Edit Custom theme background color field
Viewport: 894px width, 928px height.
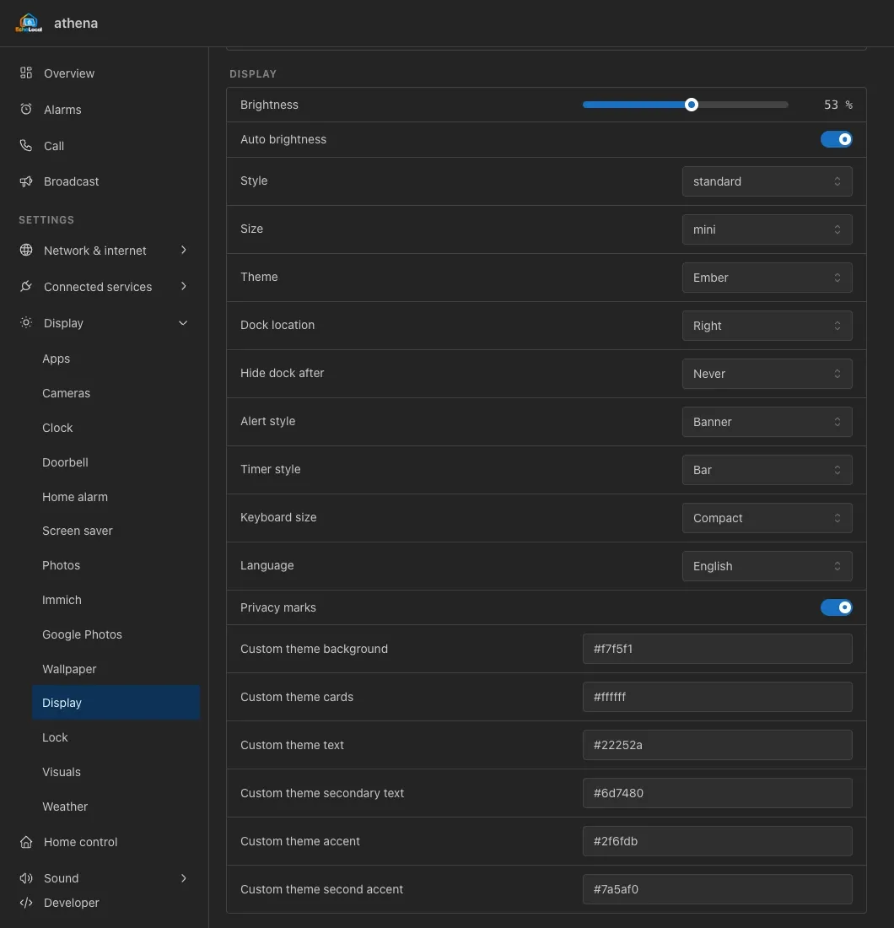pos(717,649)
